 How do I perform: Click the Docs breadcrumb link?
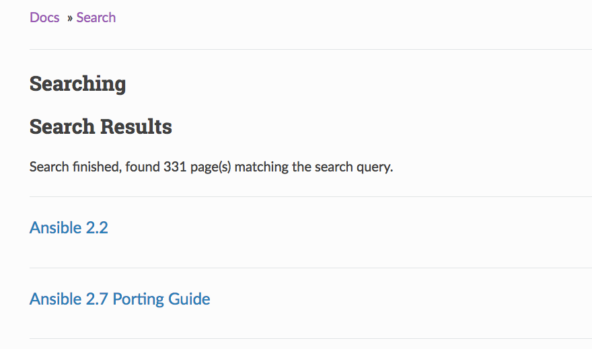tap(44, 17)
